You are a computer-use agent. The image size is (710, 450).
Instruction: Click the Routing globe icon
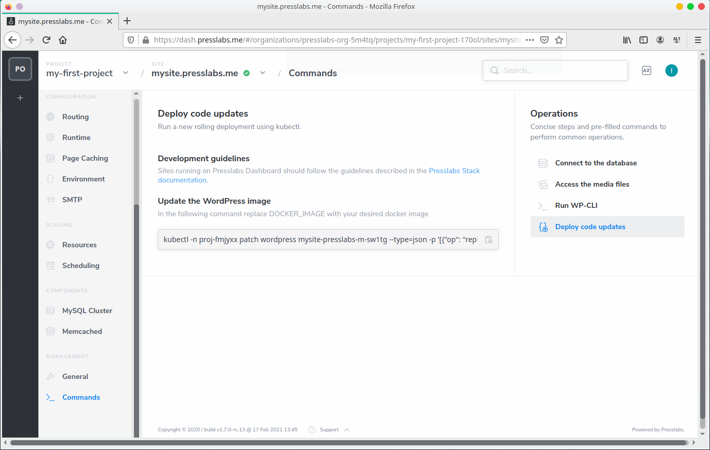(x=50, y=117)
